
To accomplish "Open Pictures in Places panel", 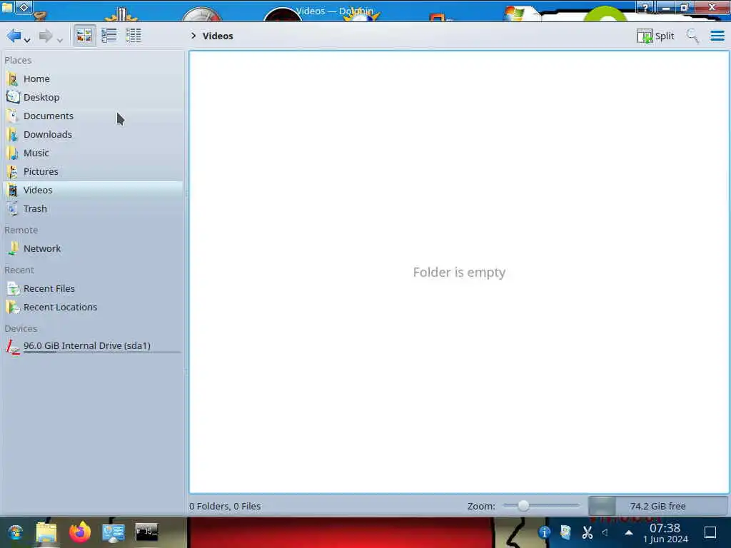I will [x=94, y=172].
